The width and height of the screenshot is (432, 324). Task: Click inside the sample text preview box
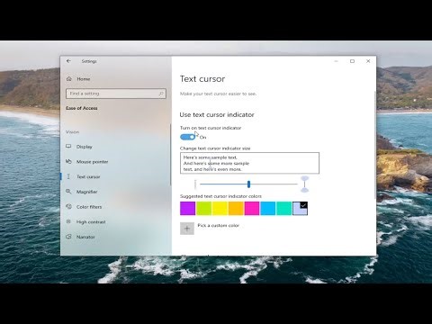tap(249, 163)
